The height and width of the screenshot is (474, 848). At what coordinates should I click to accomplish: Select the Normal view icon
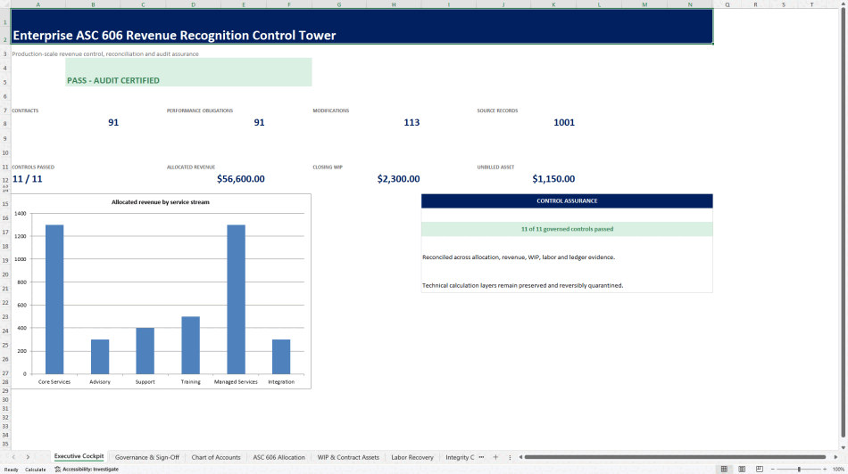724,470
